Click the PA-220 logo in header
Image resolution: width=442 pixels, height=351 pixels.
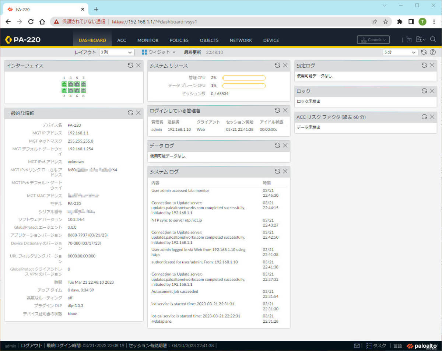tap(23, 40)
